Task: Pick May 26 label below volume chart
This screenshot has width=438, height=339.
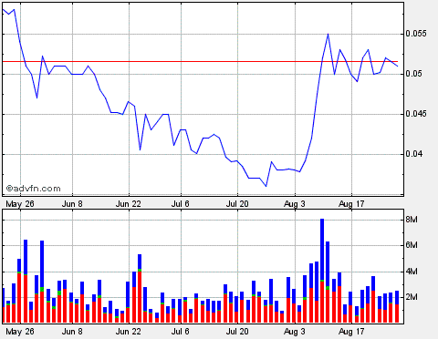Action: (20, 332)
